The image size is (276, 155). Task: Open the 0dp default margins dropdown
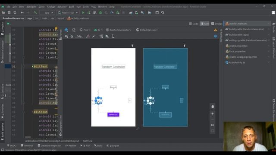(79, 36)
